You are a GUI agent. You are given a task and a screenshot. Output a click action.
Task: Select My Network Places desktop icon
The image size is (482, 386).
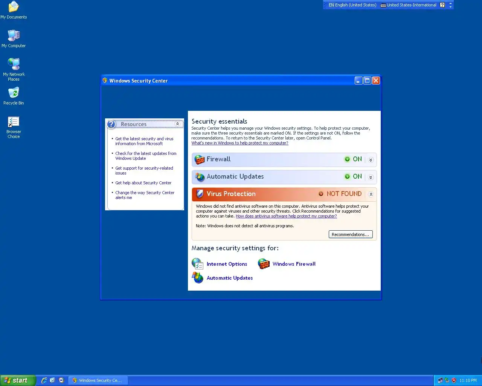(x=14, y=64)
